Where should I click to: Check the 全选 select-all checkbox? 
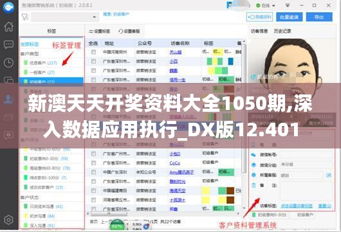click(x=93, y=44)
